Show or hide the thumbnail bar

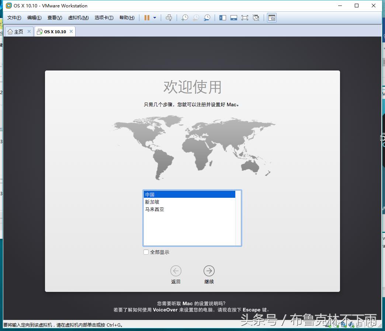234,17
